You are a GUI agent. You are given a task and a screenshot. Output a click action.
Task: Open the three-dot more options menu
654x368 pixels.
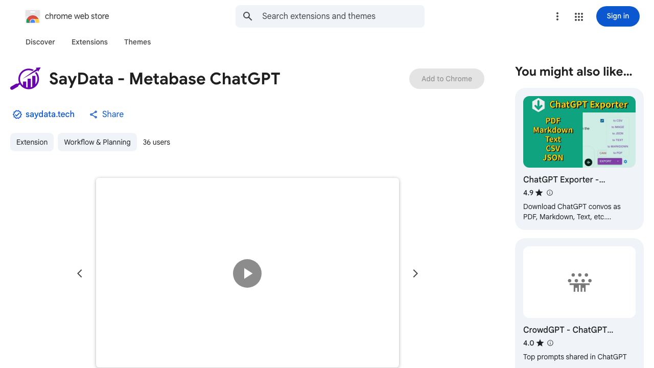click(557, 16)
